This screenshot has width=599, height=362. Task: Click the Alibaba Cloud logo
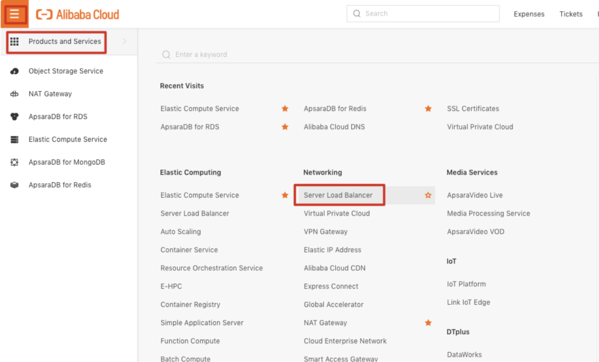(78, 15)
